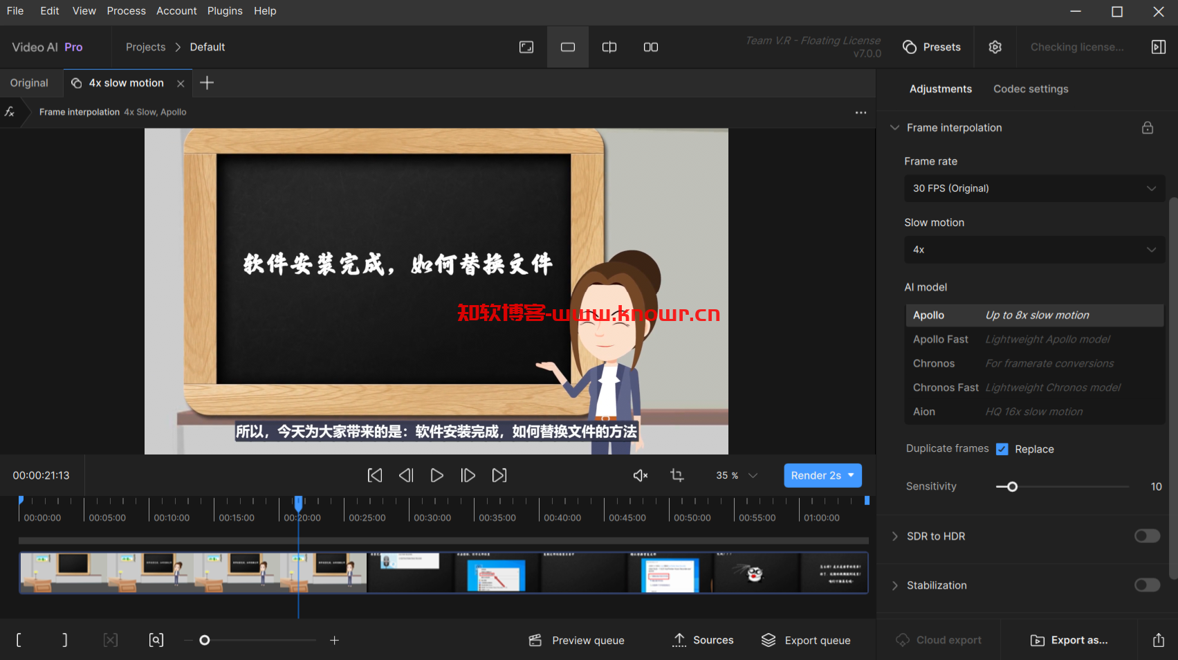This screenshot has height=660, width=1178.
Task: Select Apollo Fast AI model
Action: tap(1034, 339)
